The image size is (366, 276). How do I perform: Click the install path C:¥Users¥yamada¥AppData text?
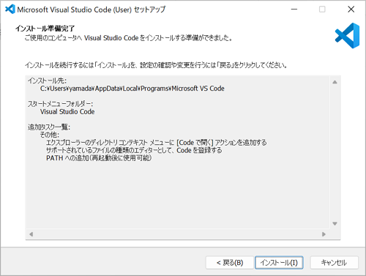[x=132, y=89]
